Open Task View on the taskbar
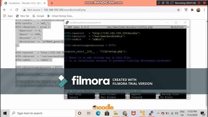This screenshot has height=117, width=208. [x=89, y=113]
